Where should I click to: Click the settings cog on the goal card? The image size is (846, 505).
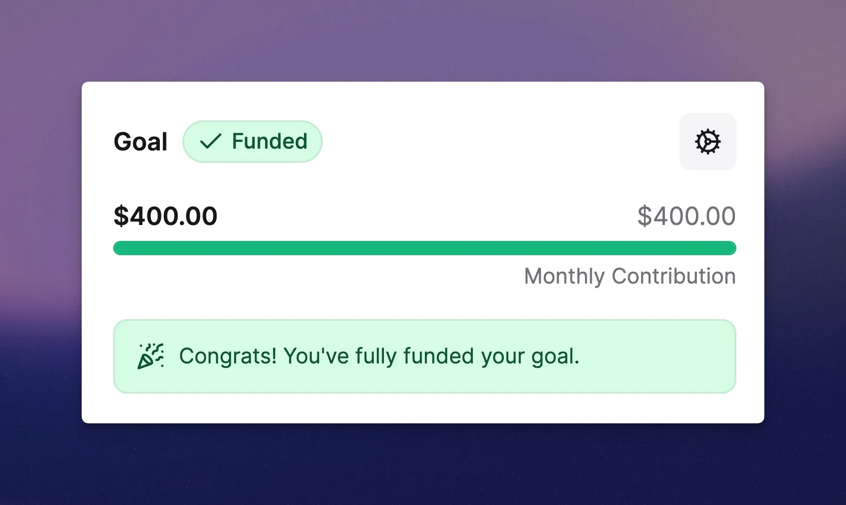708,142
